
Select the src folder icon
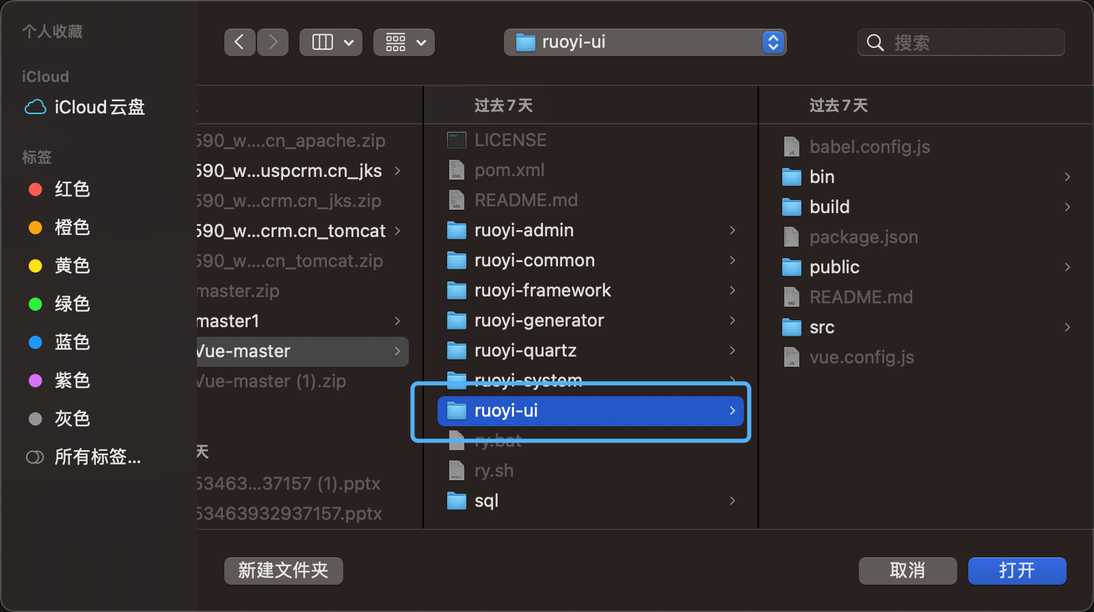click(791, 327)
